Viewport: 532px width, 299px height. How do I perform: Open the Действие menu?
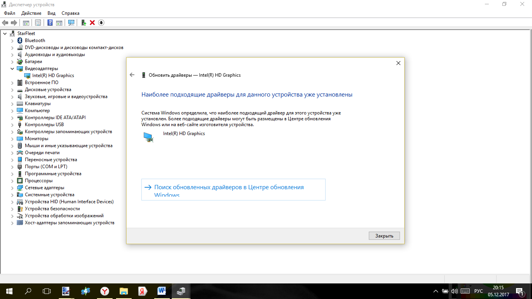point(31,13)
